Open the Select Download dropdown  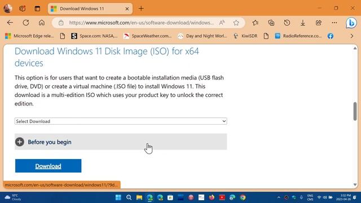pos(121,121)
